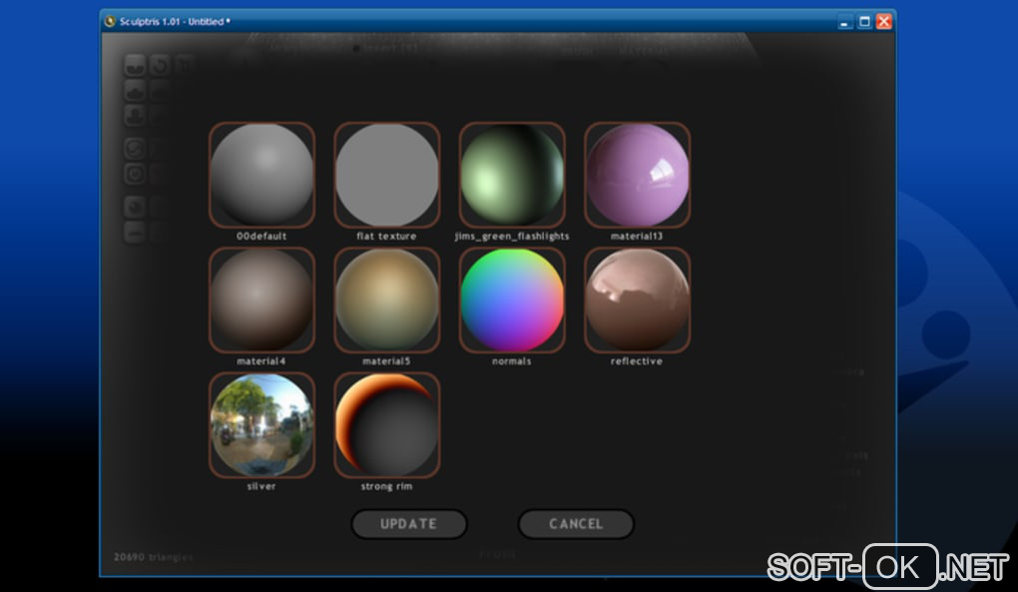Choose the material4 sphere
Screen dimensions: 1018x592
point(261,299)
